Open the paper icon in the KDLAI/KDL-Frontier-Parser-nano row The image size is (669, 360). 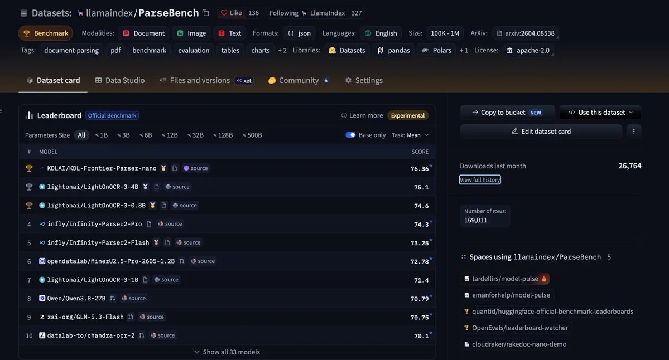[x=175, y=168]
